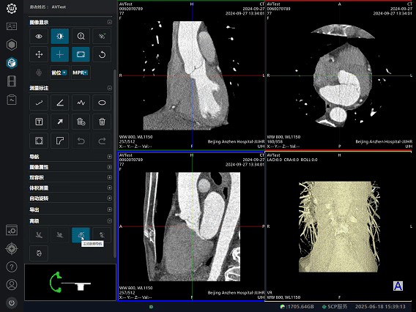Click the redo arrow icon
Viewport: 416px width, 312px height.
coord(102,141)
